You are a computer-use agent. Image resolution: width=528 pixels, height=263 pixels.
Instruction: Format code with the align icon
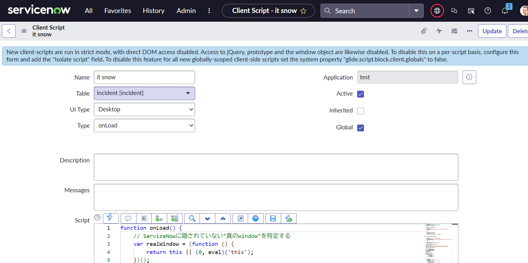(144, 218)
